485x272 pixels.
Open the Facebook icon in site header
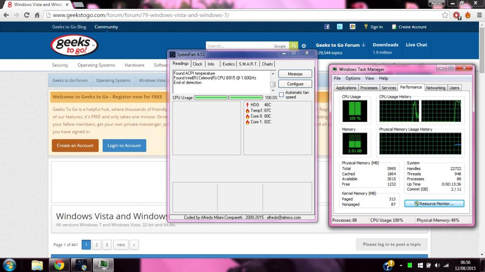327,27
